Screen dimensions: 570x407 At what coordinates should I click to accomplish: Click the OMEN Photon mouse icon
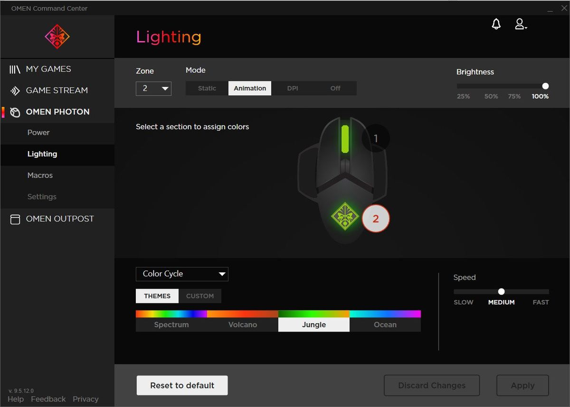point(15,112)
